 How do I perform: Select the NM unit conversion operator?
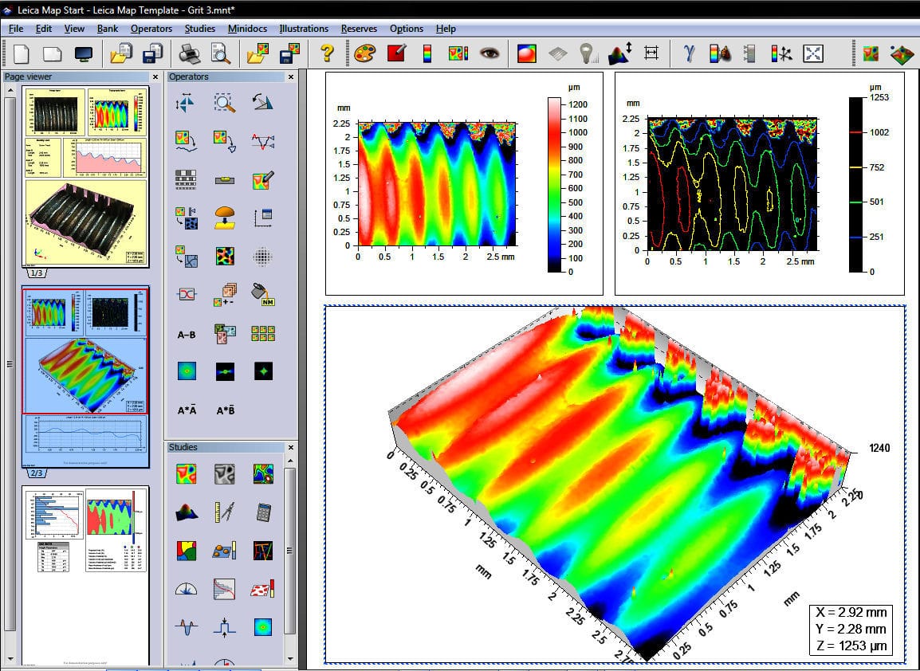point(261,292)
